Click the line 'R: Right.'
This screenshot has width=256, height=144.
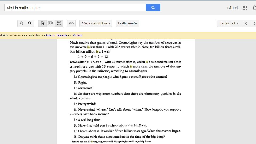pyautogui.click(x=80, y=83)
